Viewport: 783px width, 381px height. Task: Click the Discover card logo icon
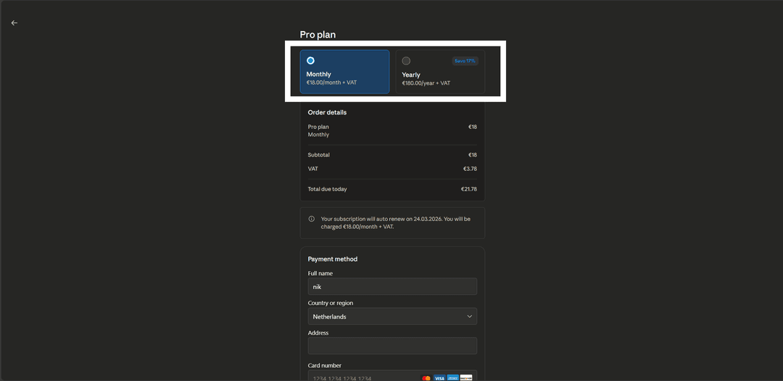[x=465, y=377]
